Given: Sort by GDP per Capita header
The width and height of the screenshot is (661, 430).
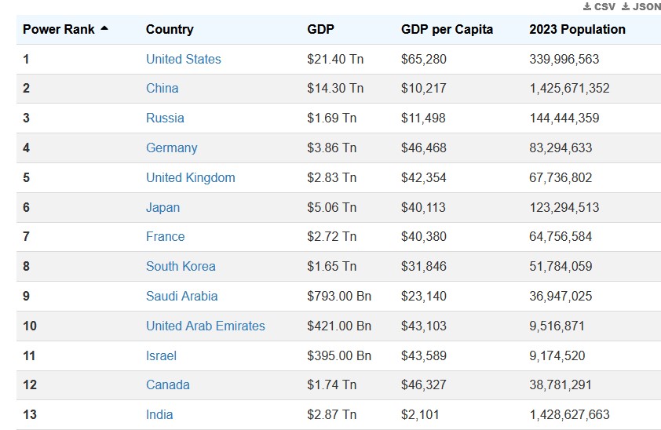Looking at the screenshot, I should (447, 29).
